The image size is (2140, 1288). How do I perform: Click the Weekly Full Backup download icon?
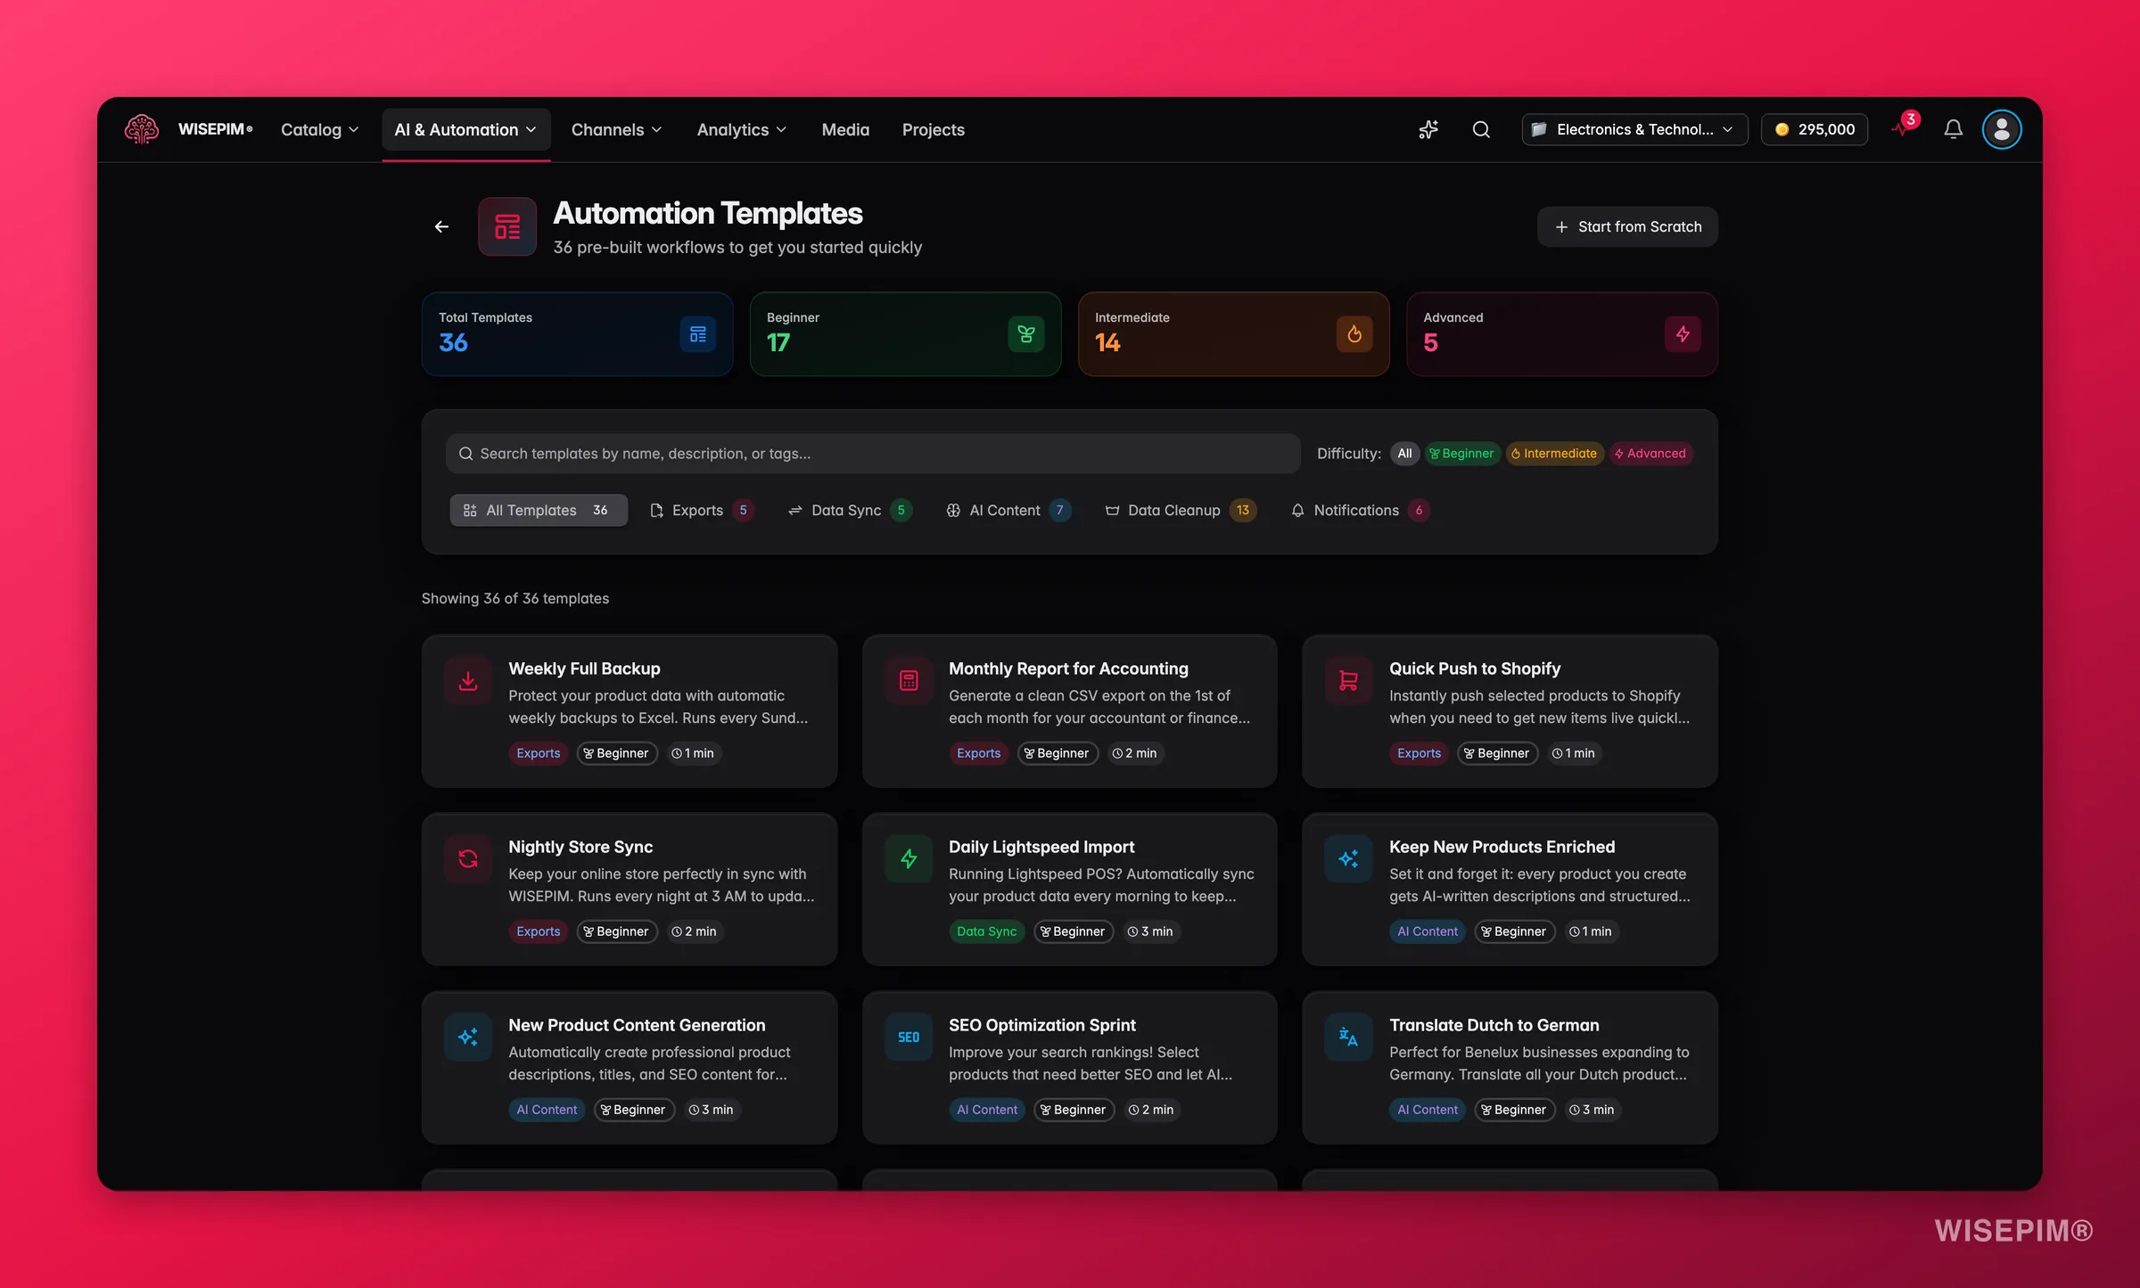click(x=468, y=681)
